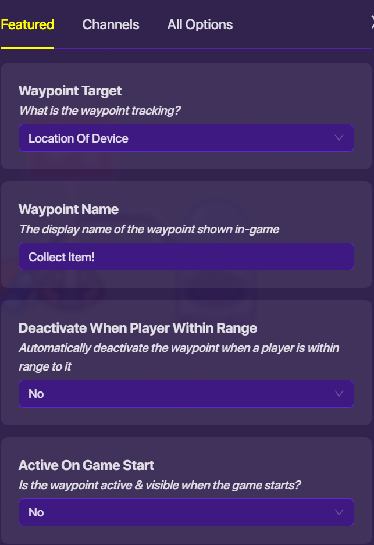Viewport: 374px width, 545px height.
Task: Click the Waypoint Target dropdown chevron arrow
Action: click(x=340, y=138)
